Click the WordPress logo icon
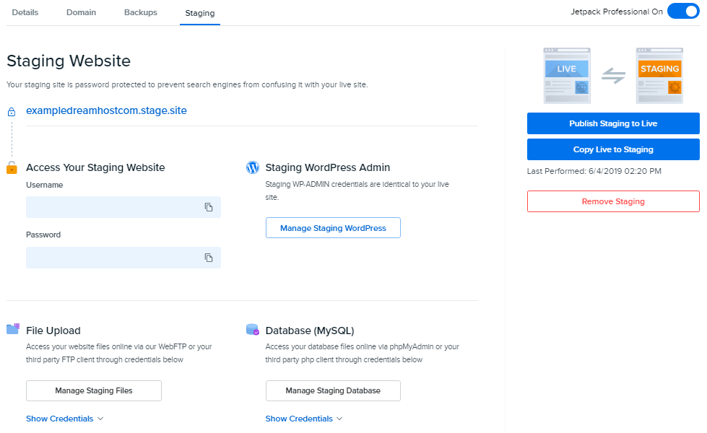This screenshot has height=433, width=707. point(253,167)
